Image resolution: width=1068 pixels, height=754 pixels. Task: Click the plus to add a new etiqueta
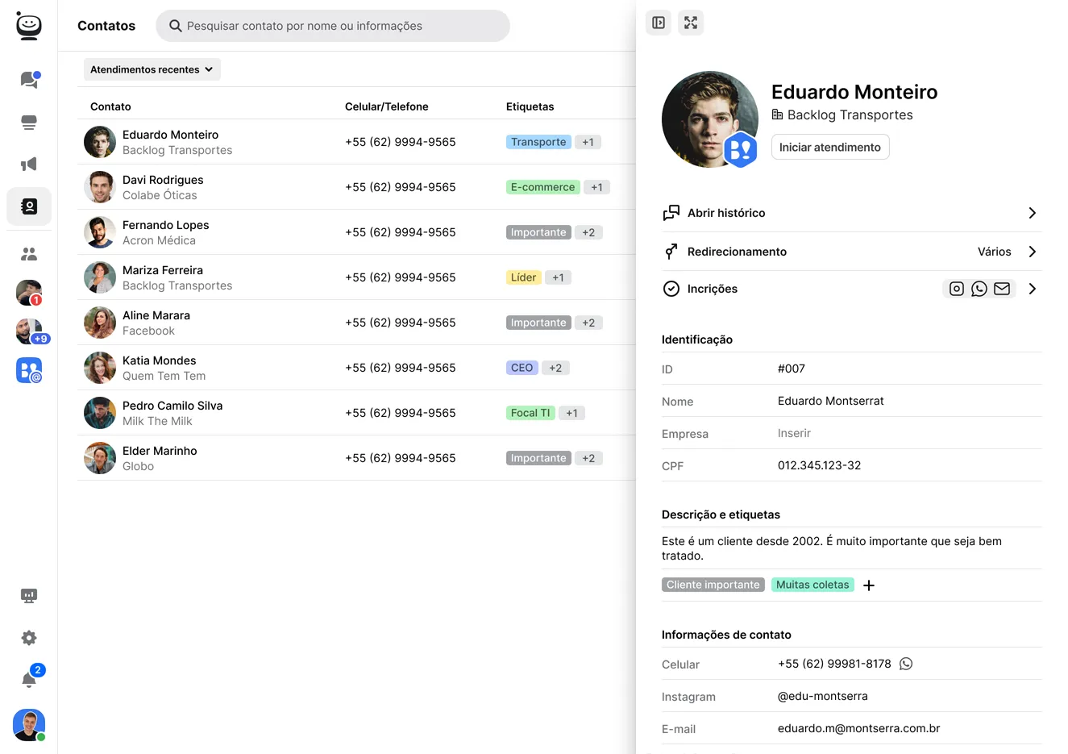click(868, 585)
